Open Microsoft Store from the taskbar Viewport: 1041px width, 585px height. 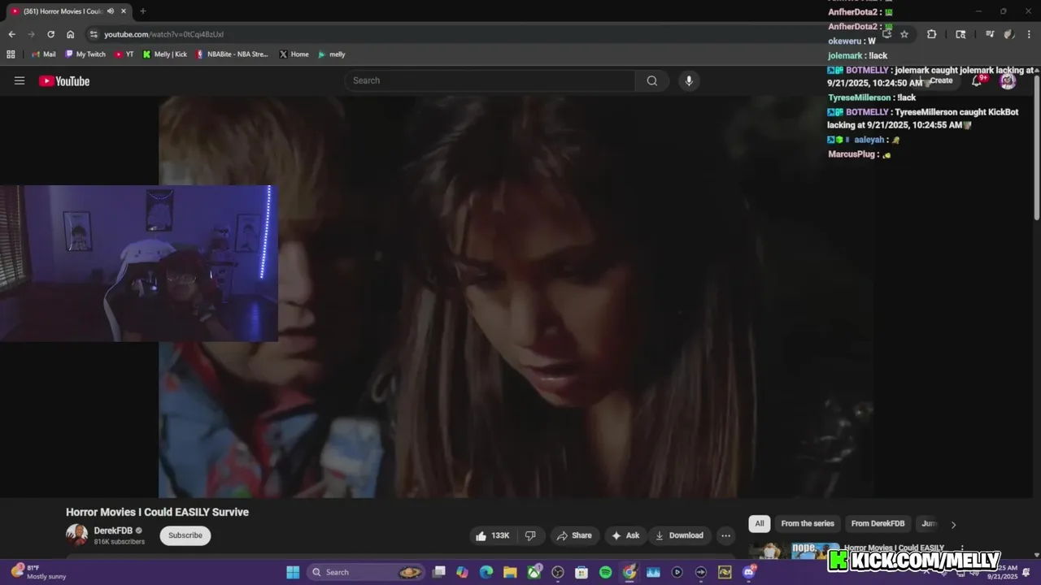581,572
